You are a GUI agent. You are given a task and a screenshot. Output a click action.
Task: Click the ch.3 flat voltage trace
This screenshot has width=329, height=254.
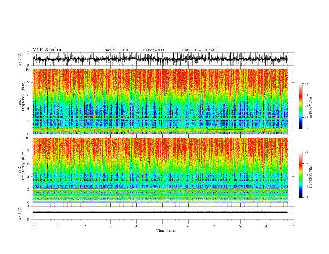point(160,212)
